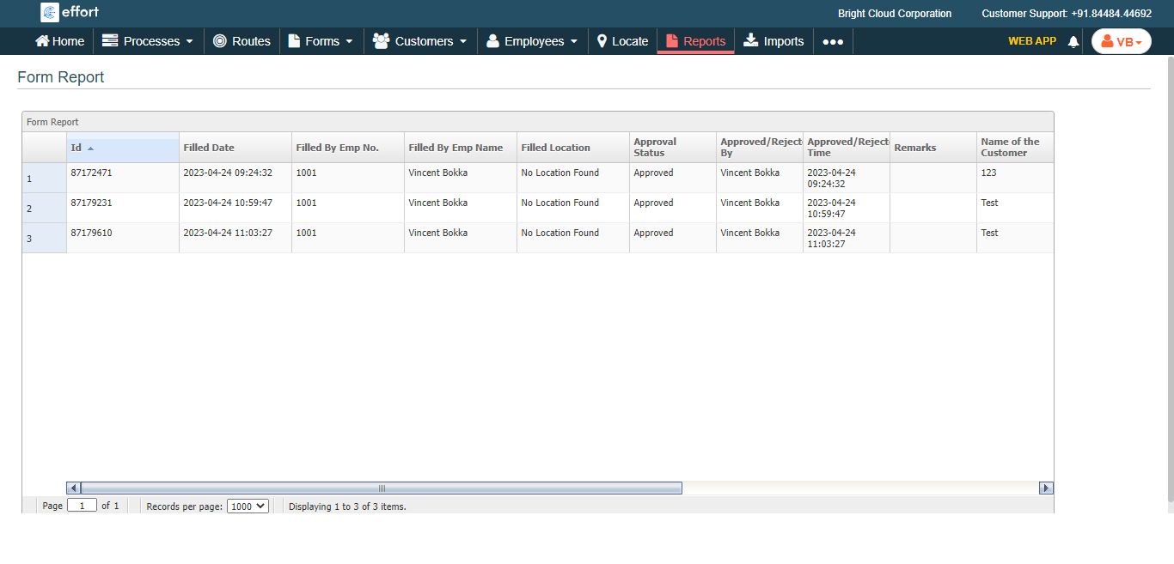
Task: Select the Reports tab
Action: pos(695,41)
